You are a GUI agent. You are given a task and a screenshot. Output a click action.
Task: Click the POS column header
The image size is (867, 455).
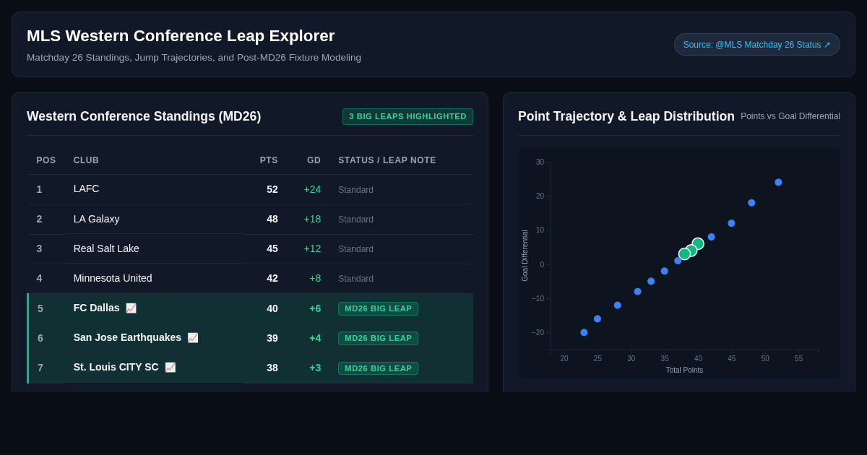click(46, 160)
